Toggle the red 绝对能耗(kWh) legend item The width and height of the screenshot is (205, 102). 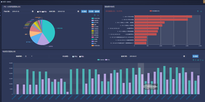[154, 11]
